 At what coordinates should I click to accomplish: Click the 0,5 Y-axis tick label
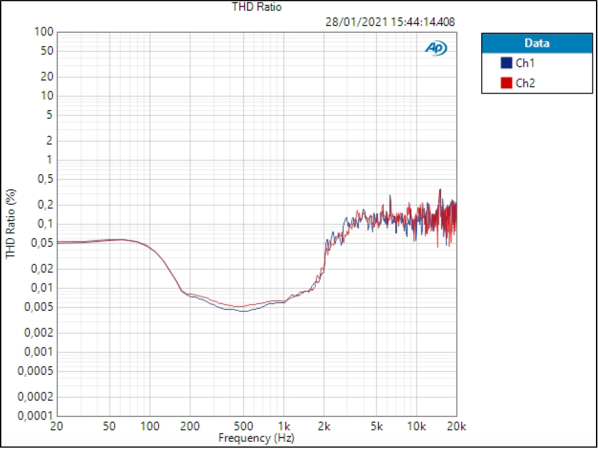point(45,179)
